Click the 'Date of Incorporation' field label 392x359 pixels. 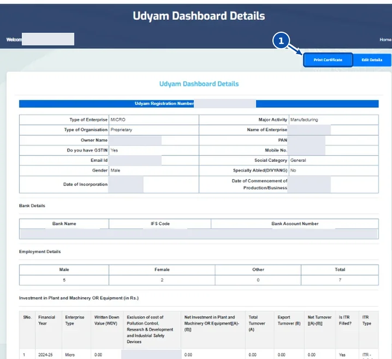click(x=85, y=184)
